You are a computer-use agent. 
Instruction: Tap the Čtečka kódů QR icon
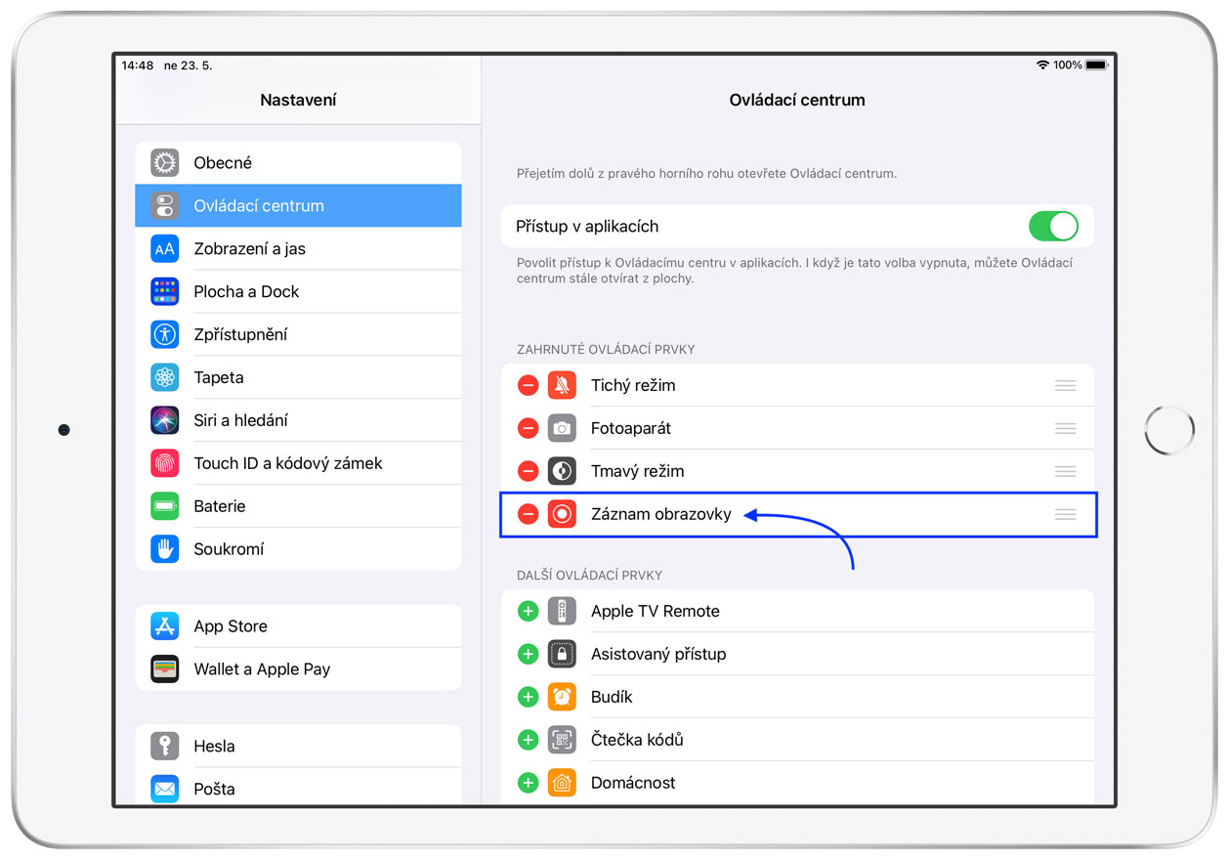click(x=562, y=740)
